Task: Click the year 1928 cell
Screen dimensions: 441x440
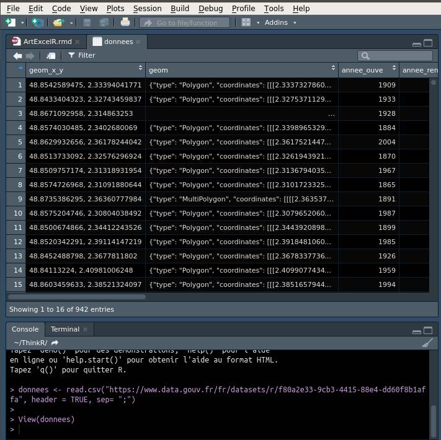Action: pyautogui.click(x=368, y=113)
